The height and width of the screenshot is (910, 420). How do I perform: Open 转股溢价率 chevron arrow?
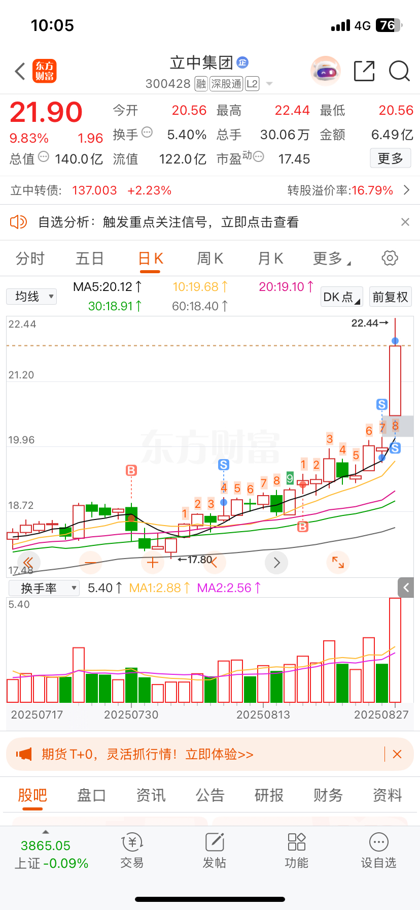pos(406,190)
